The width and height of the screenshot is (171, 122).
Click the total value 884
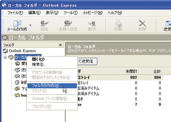157,78
